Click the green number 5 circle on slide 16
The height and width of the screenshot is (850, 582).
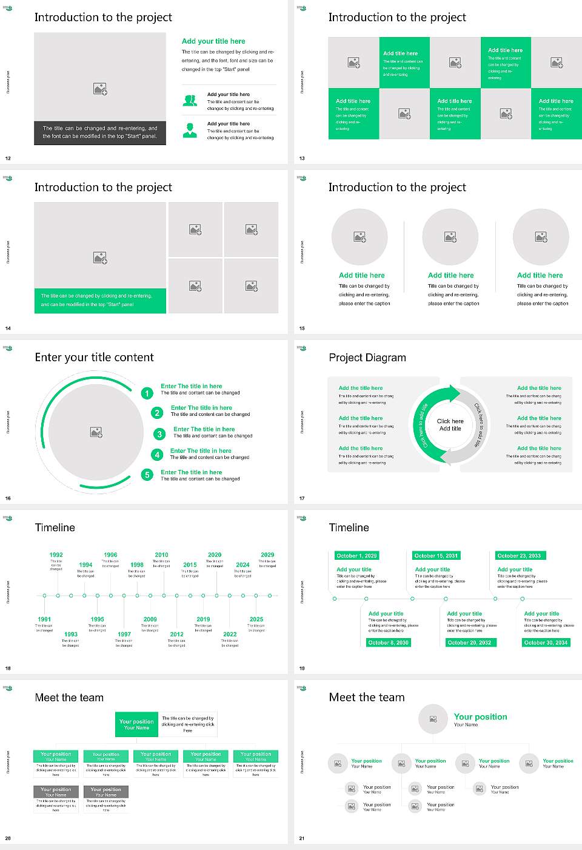(147, 475)
